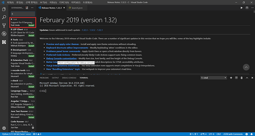Split the editor to the right
The width and height of the screenshot is (255, 136).
pos(247,8)
